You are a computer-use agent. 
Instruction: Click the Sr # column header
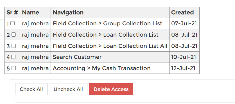point(12,12)
